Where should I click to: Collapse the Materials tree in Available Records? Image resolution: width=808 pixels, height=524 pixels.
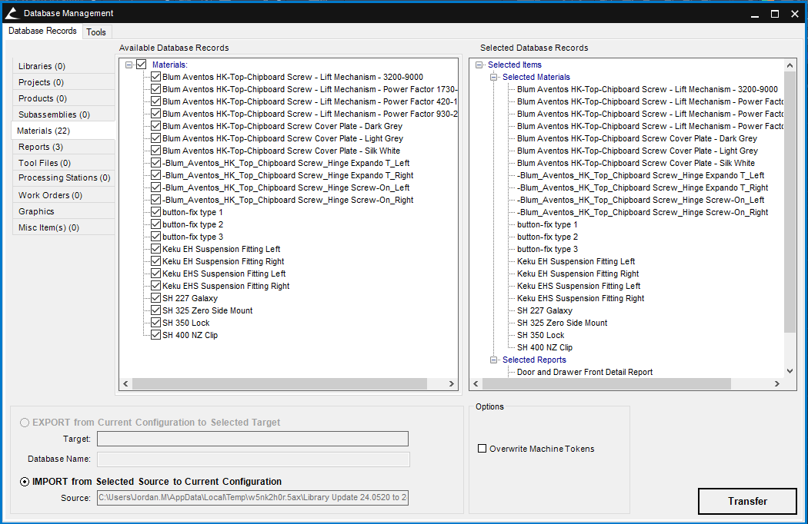(129, 65)
